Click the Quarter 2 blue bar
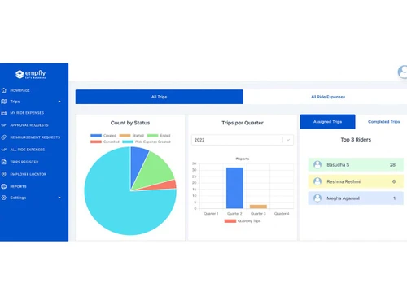407x305 pixels. point(234,188)
